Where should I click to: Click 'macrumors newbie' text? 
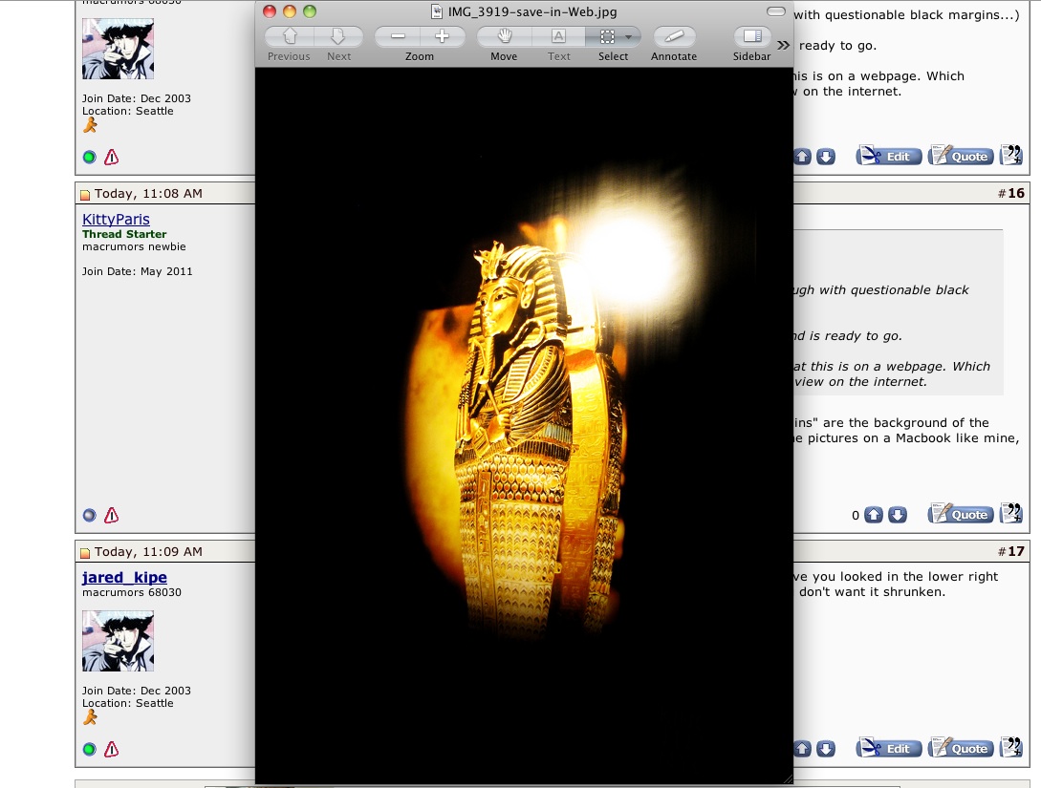click(134, 246)
